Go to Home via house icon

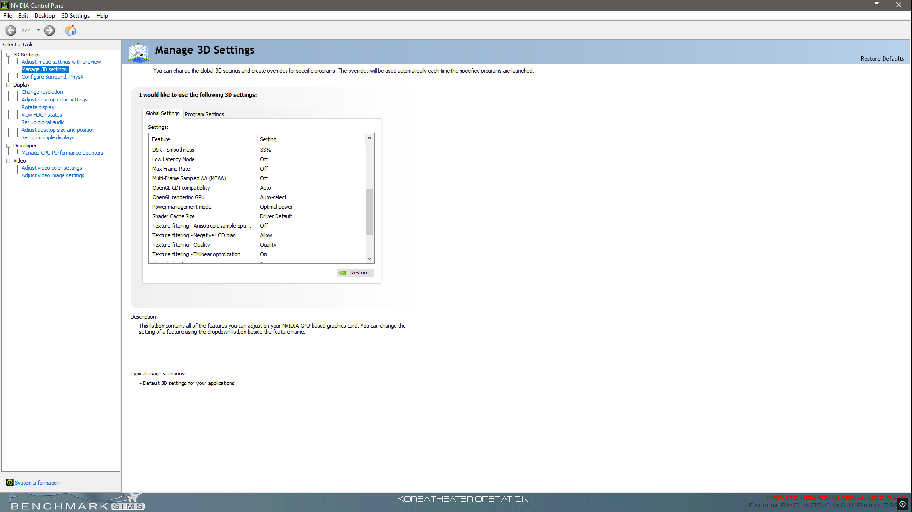pos(71,30)
